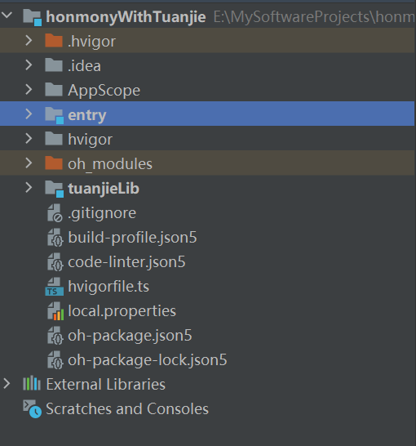Click the build-profile.json5 file icon
416x446 pixels.
click(x=55, y=237)
